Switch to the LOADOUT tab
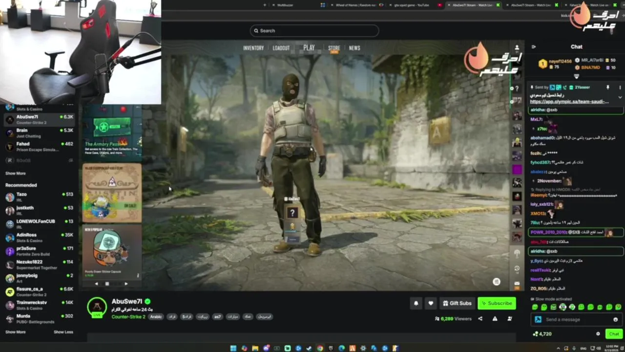This screenshot has width=625, height=352. [x=281, y=48]
